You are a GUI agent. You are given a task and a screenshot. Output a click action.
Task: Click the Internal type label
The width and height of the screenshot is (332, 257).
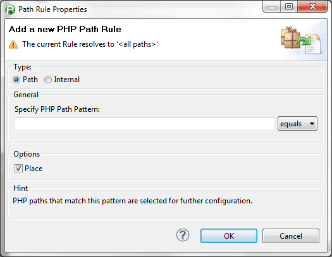66,80
